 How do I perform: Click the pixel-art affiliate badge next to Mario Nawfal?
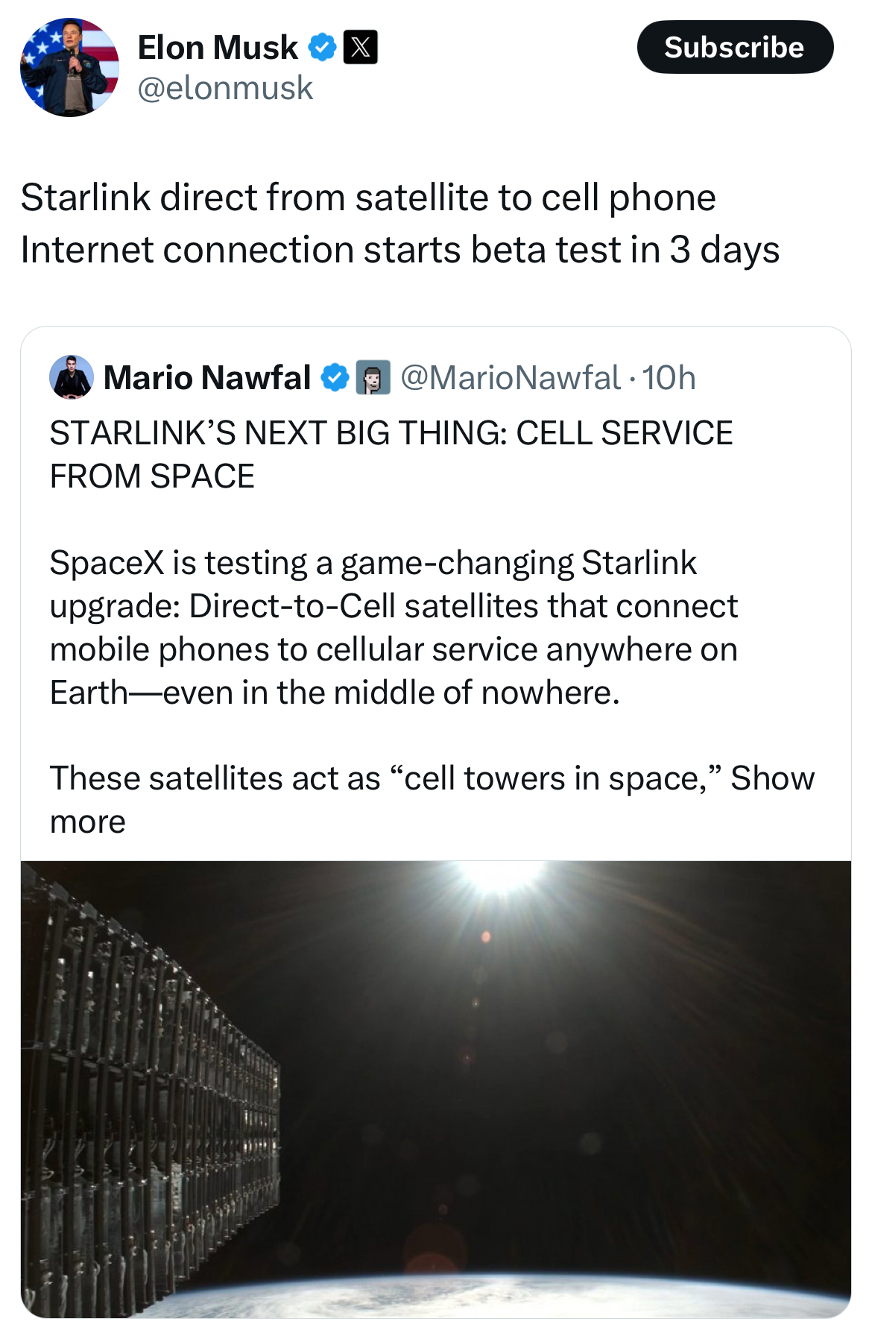click(373, 378)
